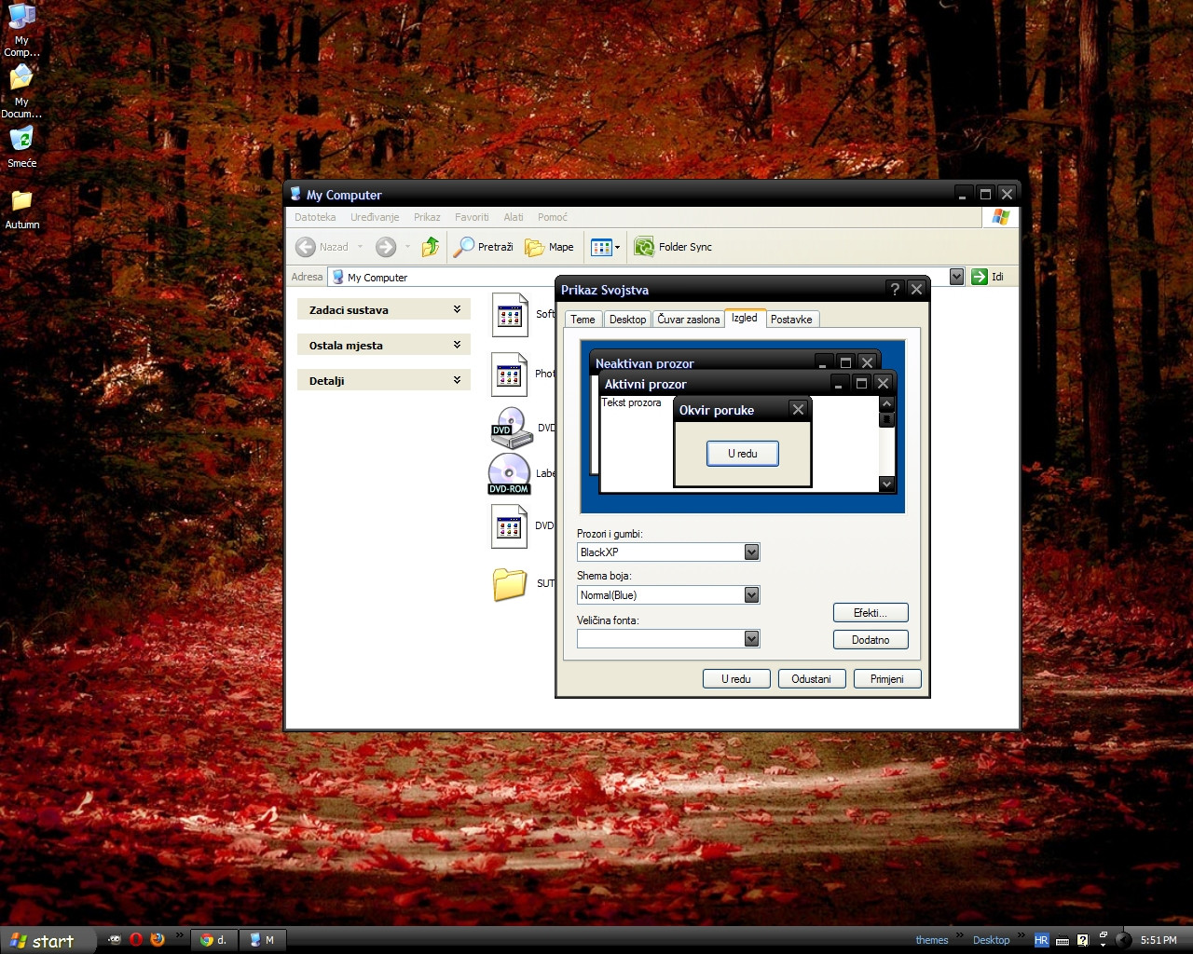Select the SUT folder icon
The image size is (1193, 954).
pos(510,584)
